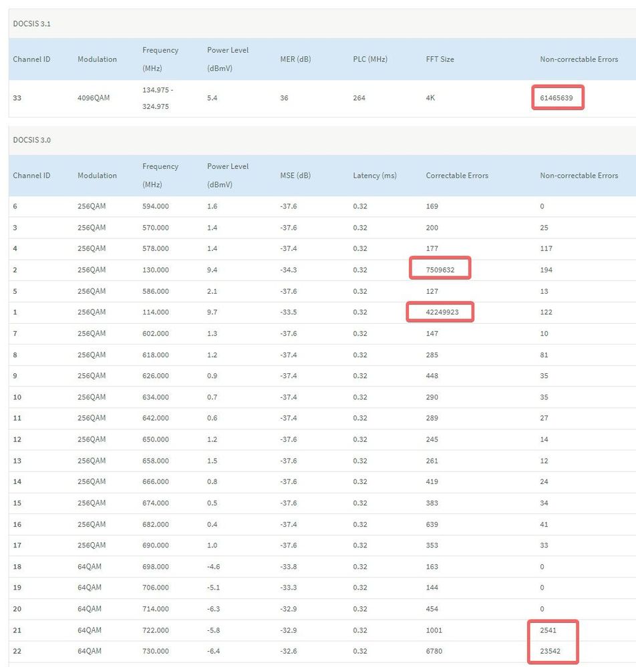Select correctable errors value 1001
Image resolution: width=636 pixels, height=667 pixels.
(434, 630)
